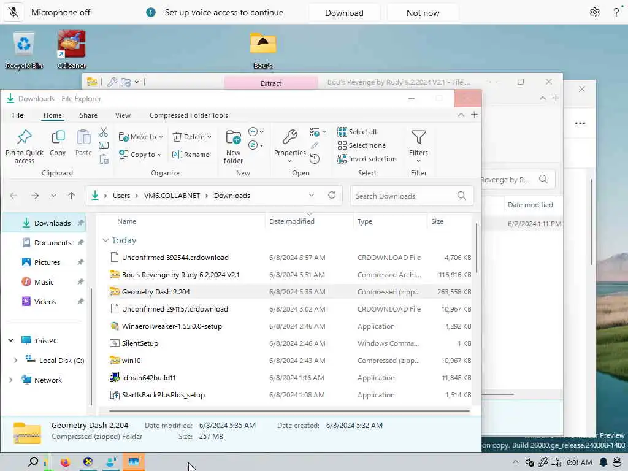The height and width of the screenshot is (471, 628).
Task: Click the notification bell in system tray
Action: 603,462
